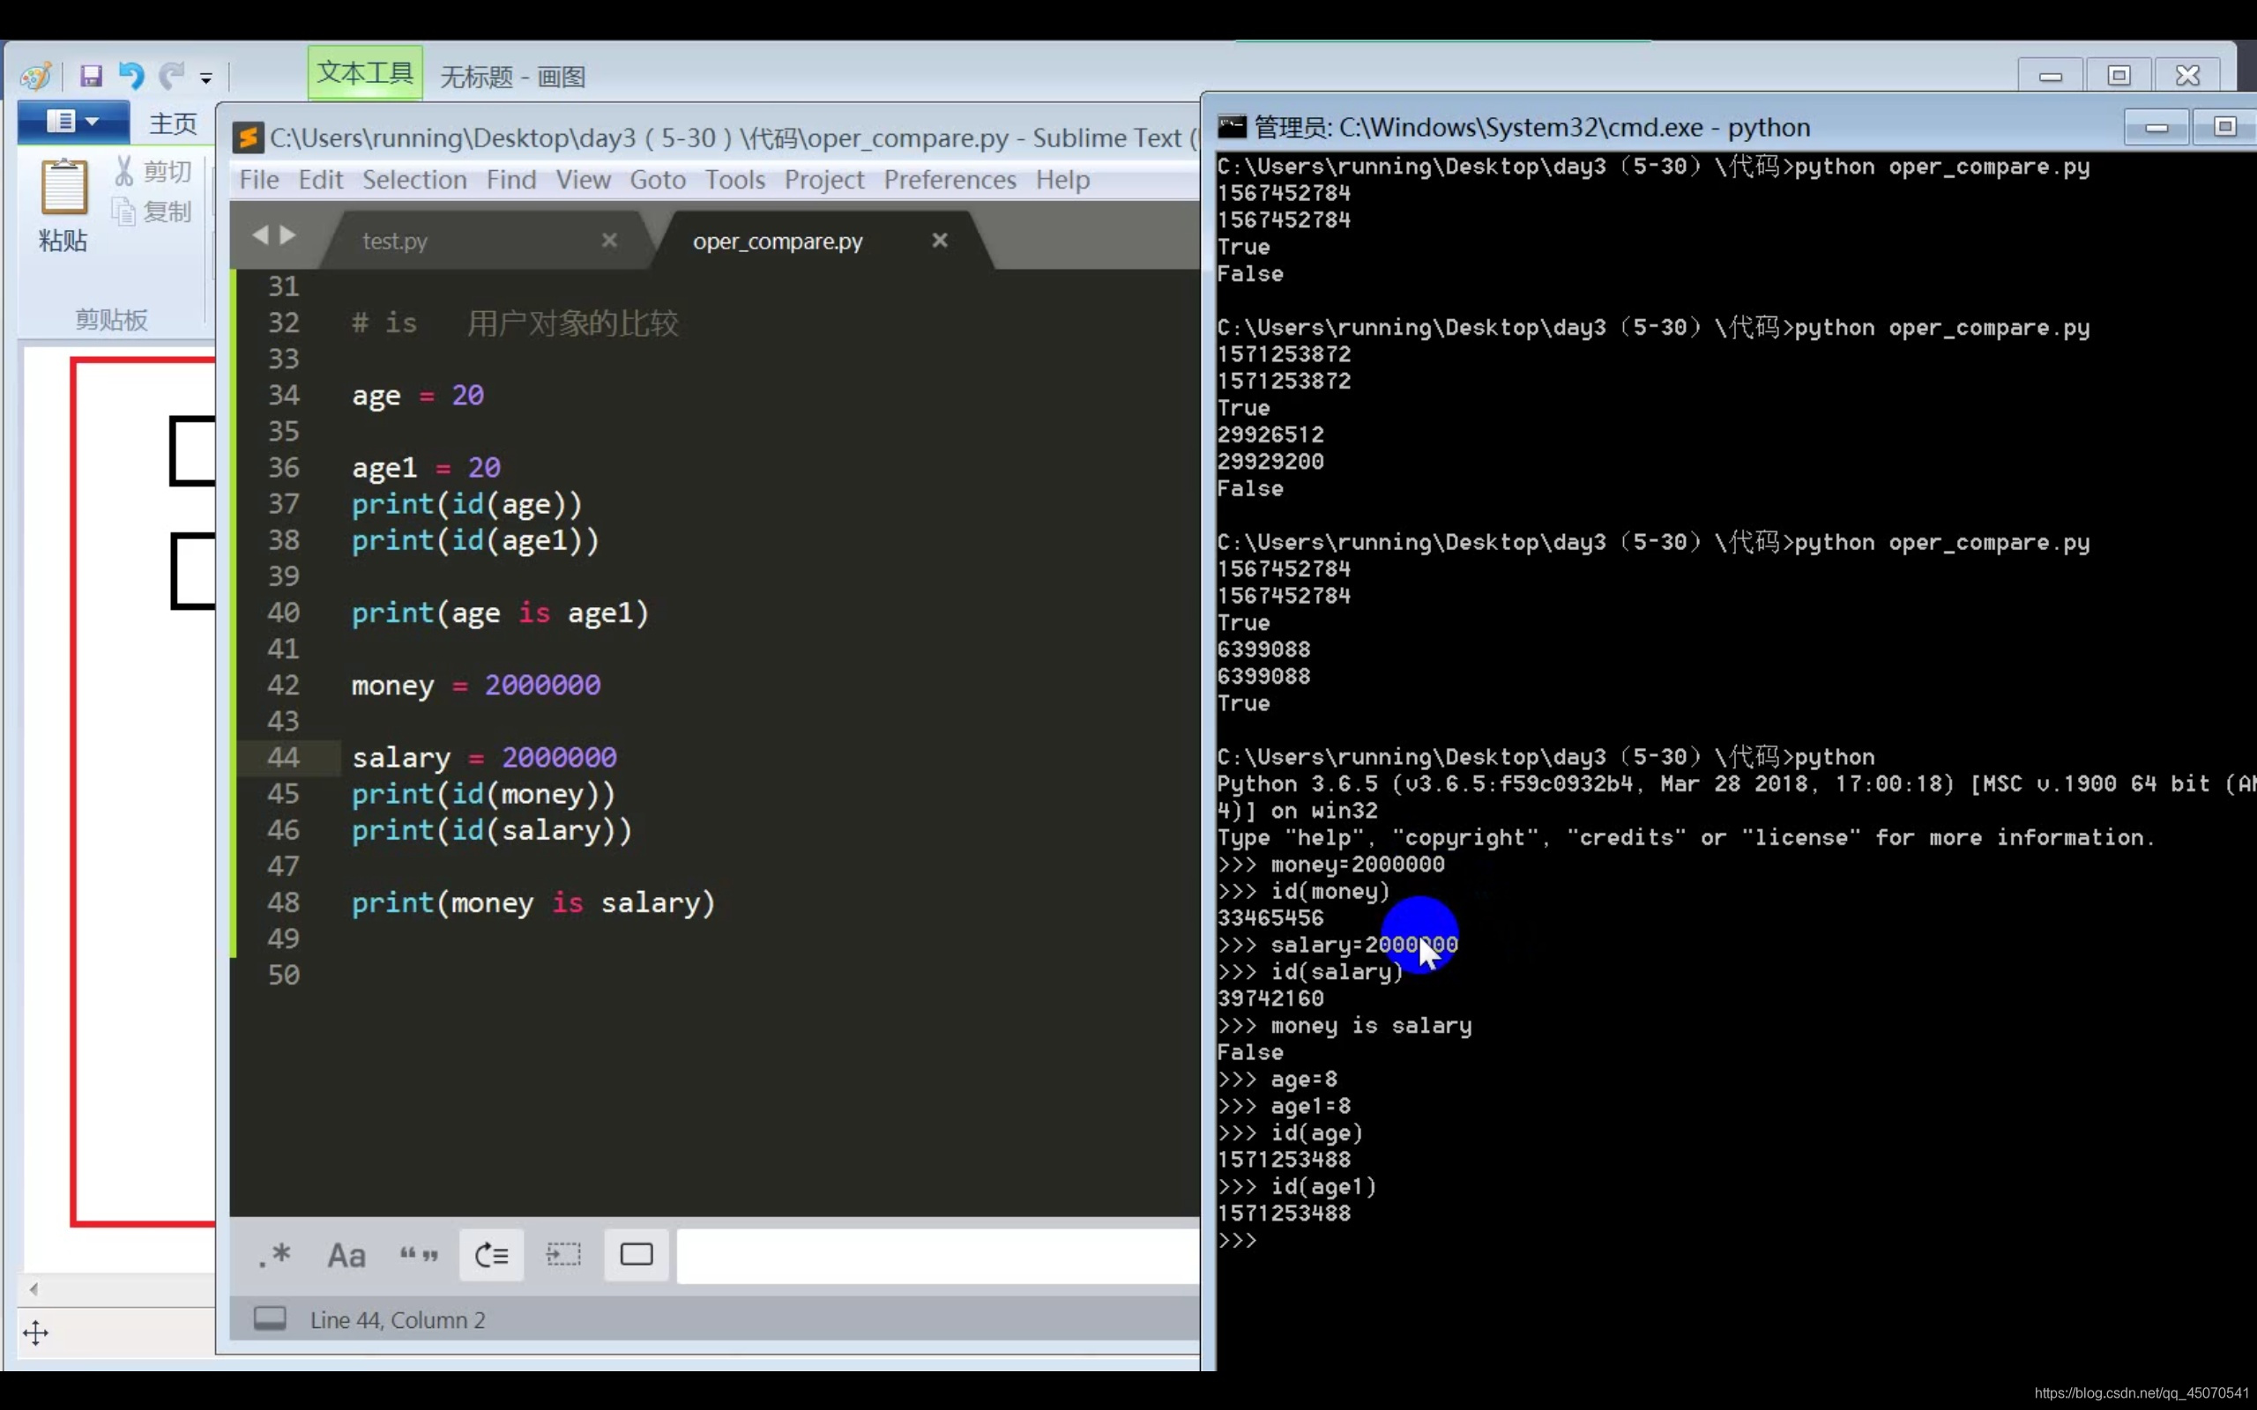Screen dimensions: 2257x1410
Task: Open the blue Paint file menu dropdown
Action: pyautogui.click(x=73, y=122)
